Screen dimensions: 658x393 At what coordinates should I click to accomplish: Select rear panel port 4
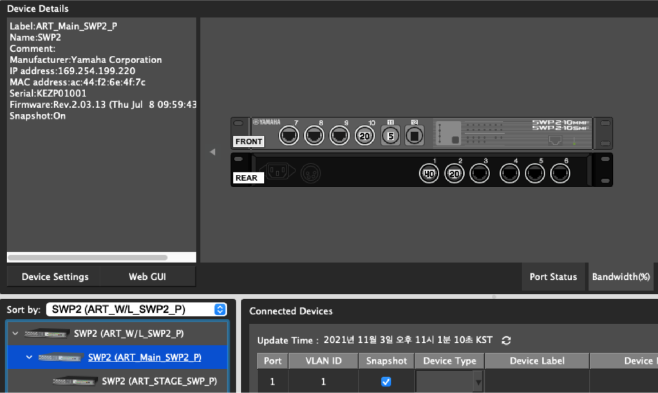(x=509, y=173)
